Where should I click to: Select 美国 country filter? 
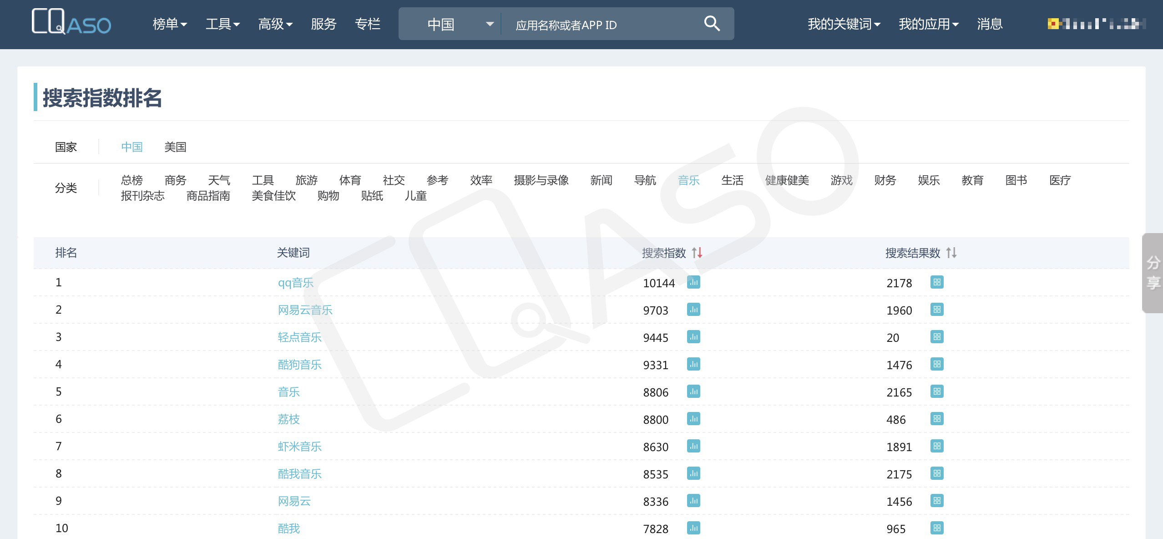pos(175,147)
